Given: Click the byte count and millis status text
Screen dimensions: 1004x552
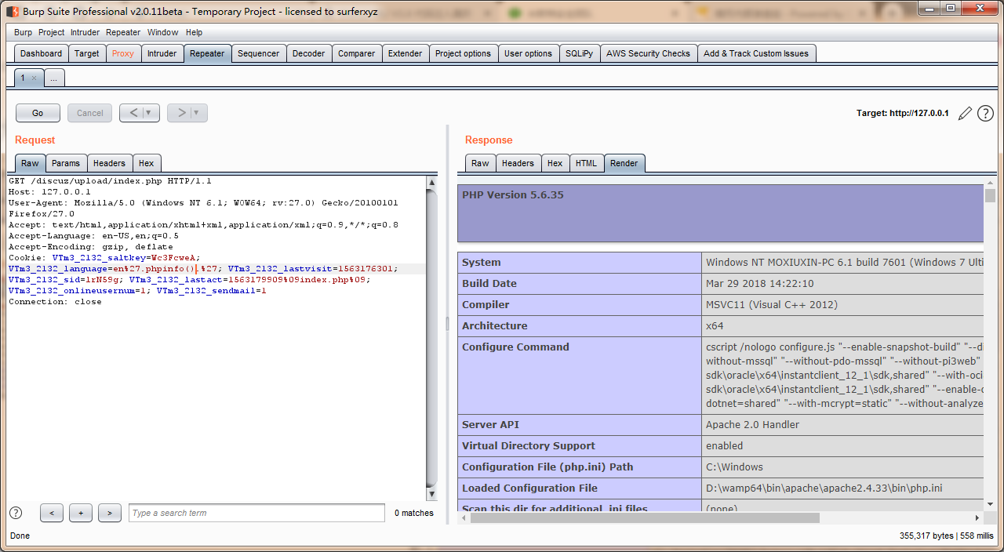Looking at the screenshot, I should tap(947, 536).
